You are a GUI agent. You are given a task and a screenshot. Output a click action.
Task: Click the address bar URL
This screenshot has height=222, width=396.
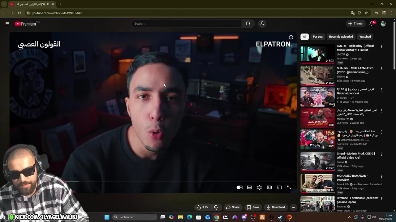pyautogui.click(x=57, y=13)
